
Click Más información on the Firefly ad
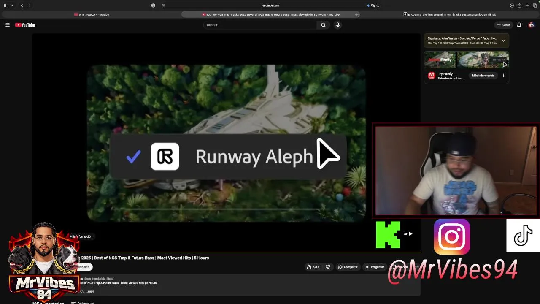pos(483,76)
